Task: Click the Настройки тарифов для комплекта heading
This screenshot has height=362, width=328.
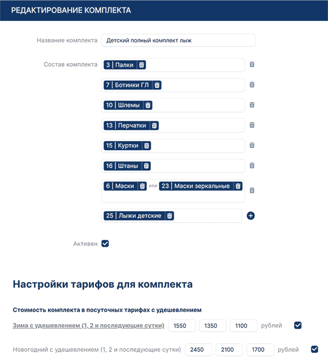Action: tap(102, 284)
